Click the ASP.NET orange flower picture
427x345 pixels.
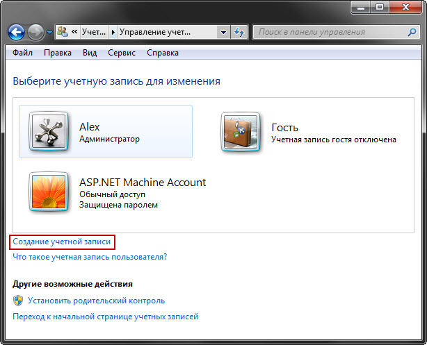tap(49, 192)
